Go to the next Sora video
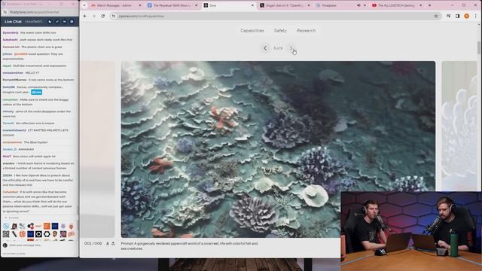The height and width of the screenshot is (271, 482). pos(291,48)
